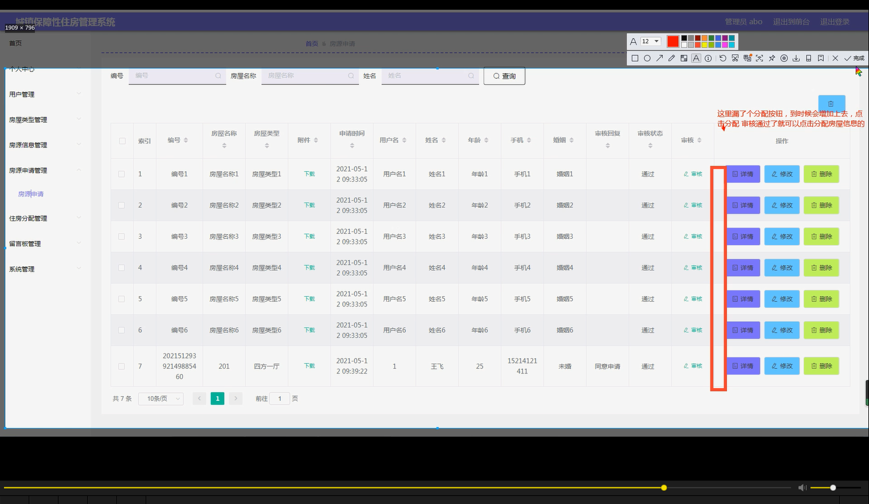Open 首页 in the sidebar
Image resolution: width=869 pixels, height=504 pixels.
15,43
